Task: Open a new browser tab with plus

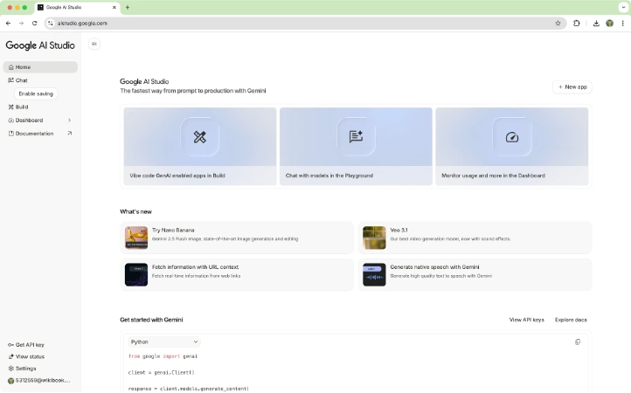Action: coord(128,7)
